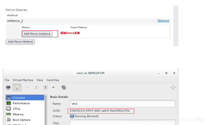Click the Run virtual machine play icon
Viewport: 206px width, 125px height.
(x=28, y=87)
